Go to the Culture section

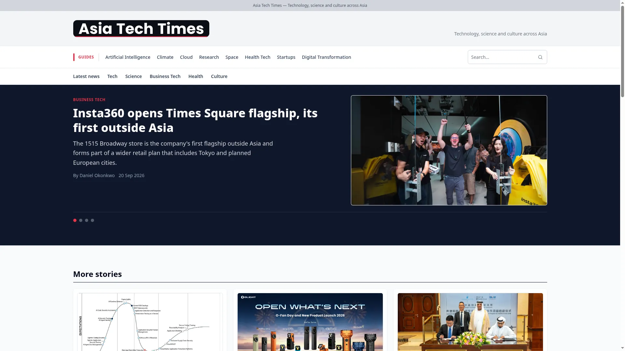coord(219,76)
